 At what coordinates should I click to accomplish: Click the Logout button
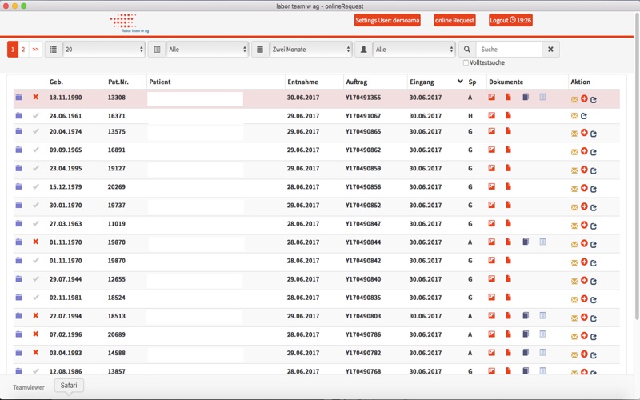point(510,20)
